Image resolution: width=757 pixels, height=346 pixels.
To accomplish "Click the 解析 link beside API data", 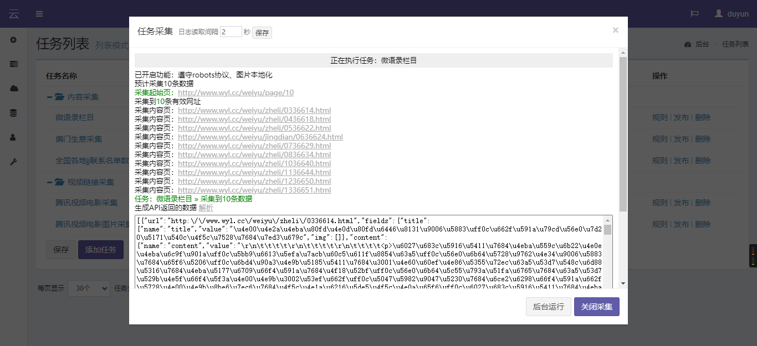I will click(206, 208).
